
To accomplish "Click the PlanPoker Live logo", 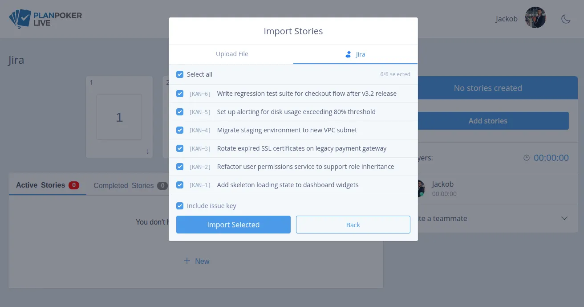I will point(45,19).
